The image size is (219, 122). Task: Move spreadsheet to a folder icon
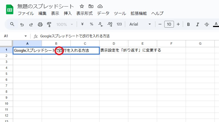point(91,6)
